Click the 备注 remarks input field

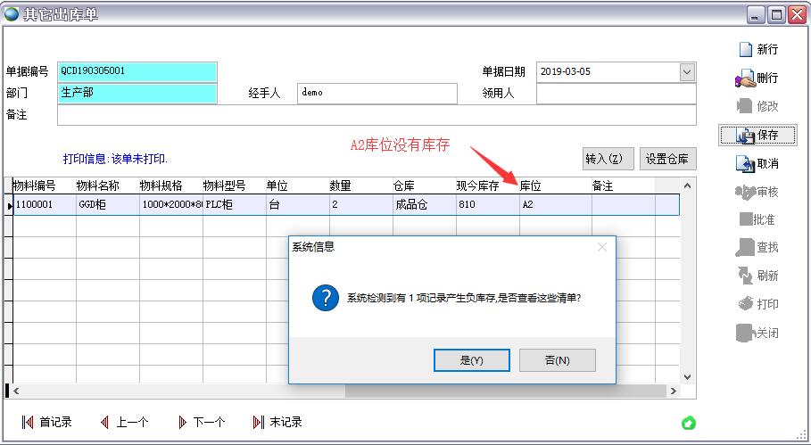(x=376, y=115)
